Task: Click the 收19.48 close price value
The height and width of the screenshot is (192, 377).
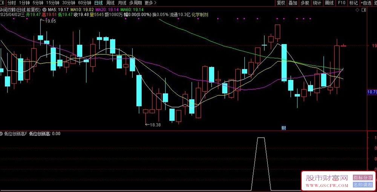Action: [x=81, y=15]
